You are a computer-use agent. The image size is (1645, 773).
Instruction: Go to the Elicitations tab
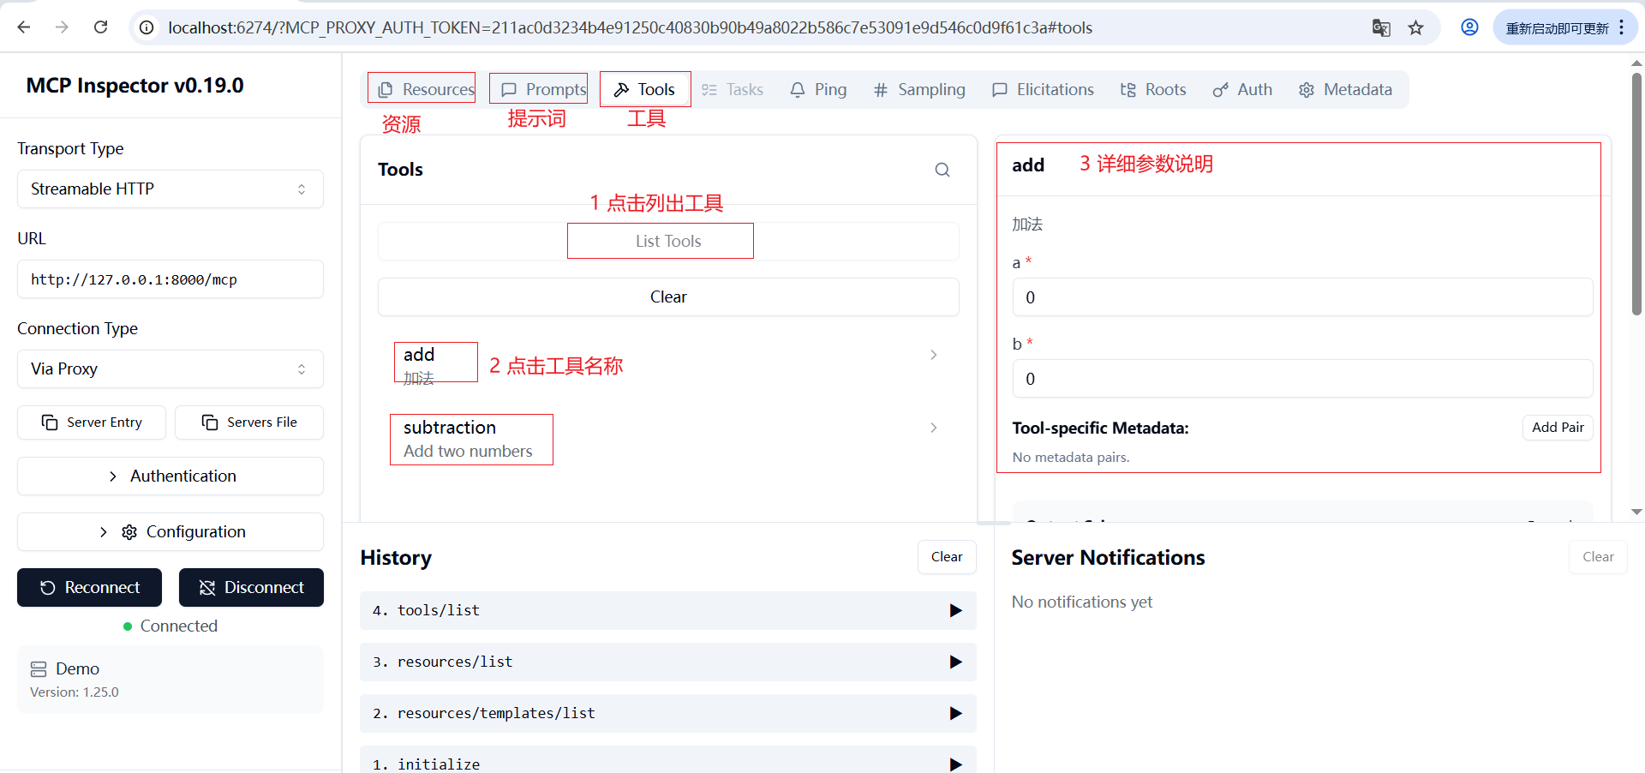(1043, 89)
